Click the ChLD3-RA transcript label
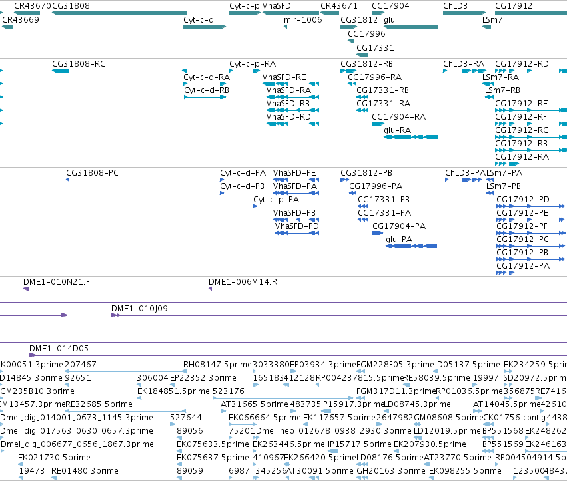Viewport: 567px width, 481px height. 464,64
